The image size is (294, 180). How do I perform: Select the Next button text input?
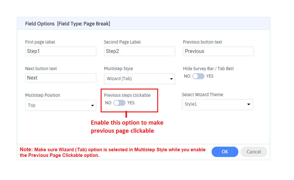[x=60, y=78]
